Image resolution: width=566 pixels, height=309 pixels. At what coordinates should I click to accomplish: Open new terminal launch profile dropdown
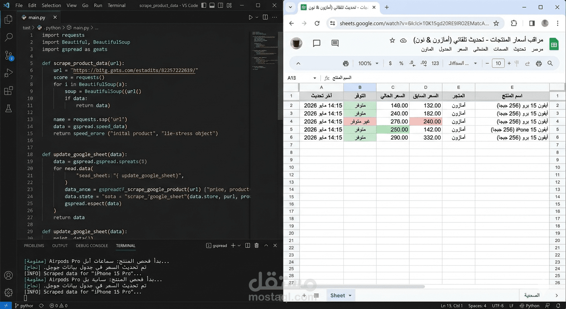(239, 245)
